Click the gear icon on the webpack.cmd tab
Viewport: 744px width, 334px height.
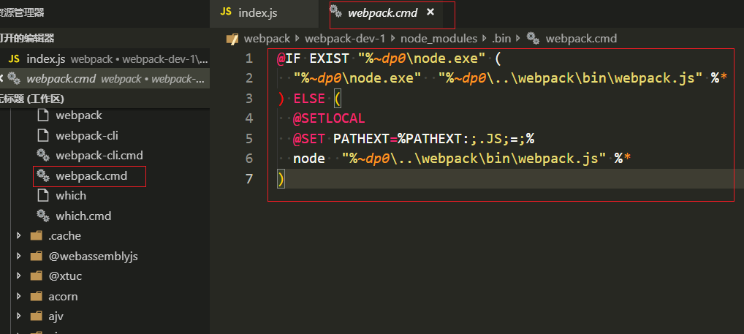coord(335,12)
